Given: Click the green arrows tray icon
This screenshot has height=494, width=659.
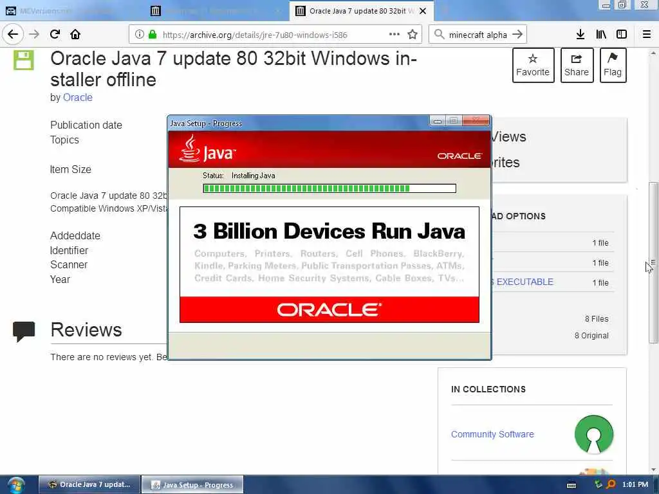Looking at the screenshot, I should point(599,485).
